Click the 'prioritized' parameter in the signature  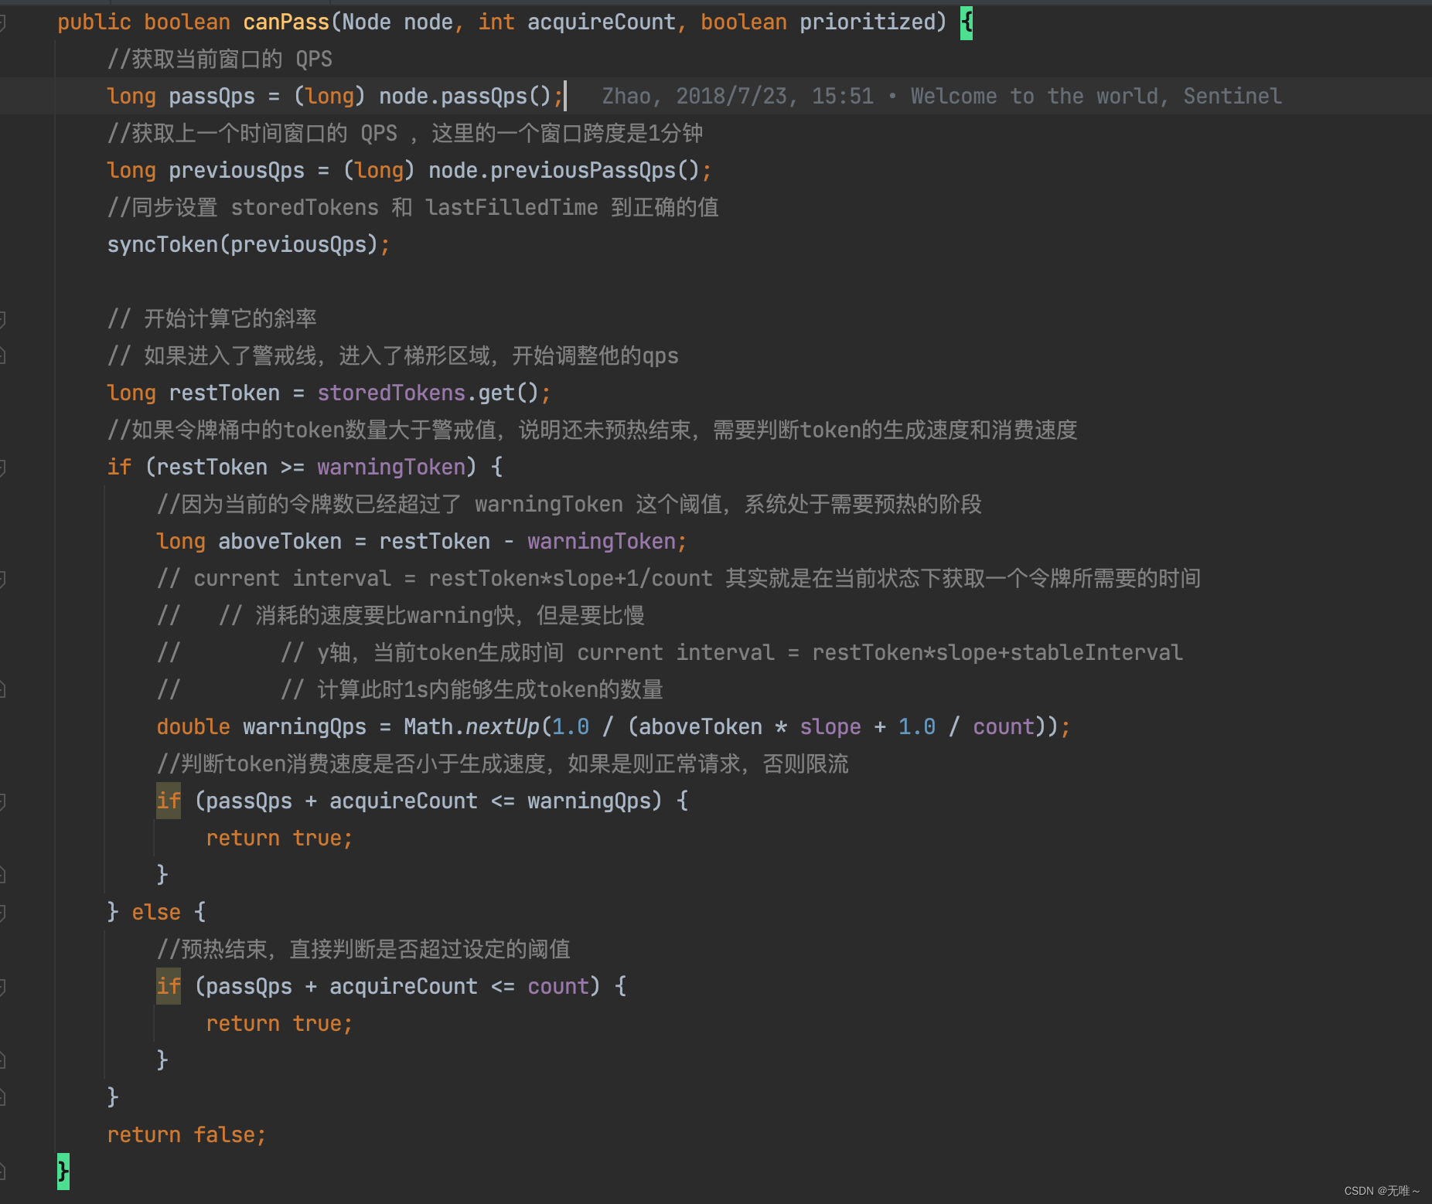click(868, 22)
